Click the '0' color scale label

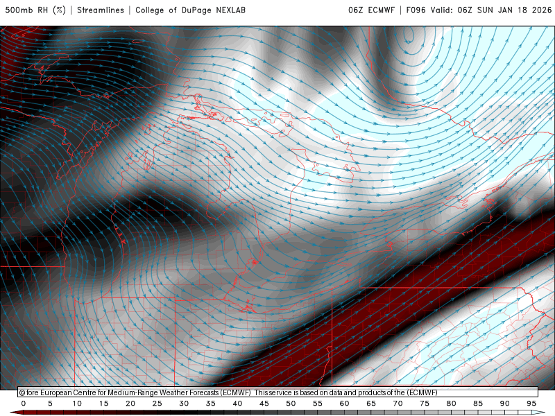(24, 404)
